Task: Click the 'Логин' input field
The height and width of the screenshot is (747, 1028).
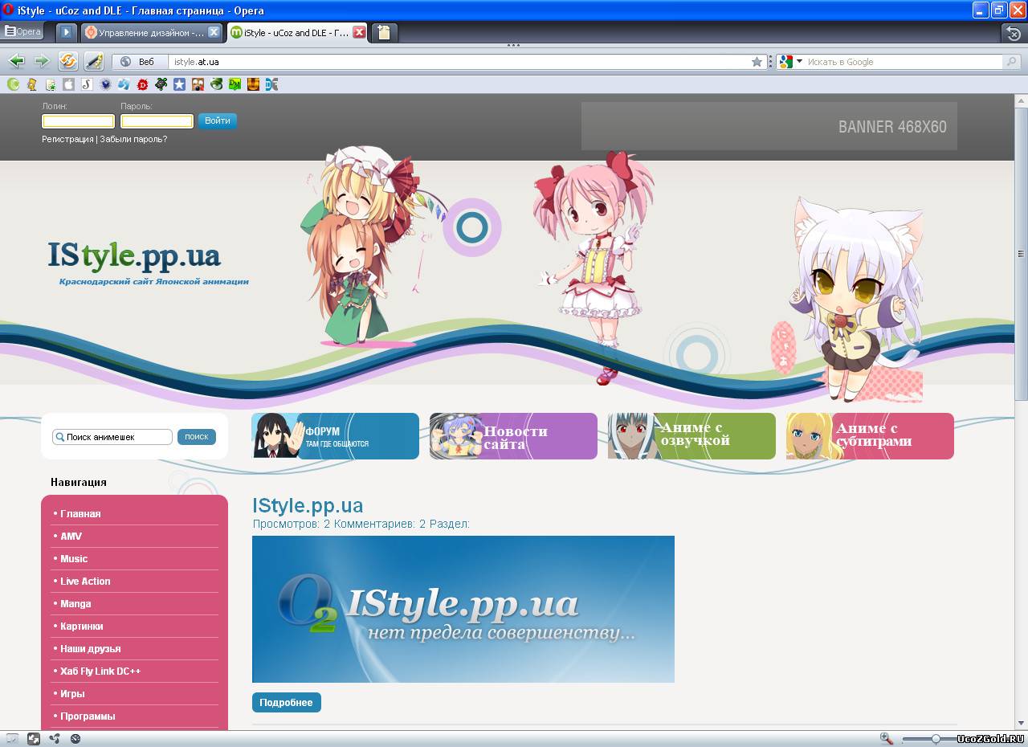Action: 78,121
